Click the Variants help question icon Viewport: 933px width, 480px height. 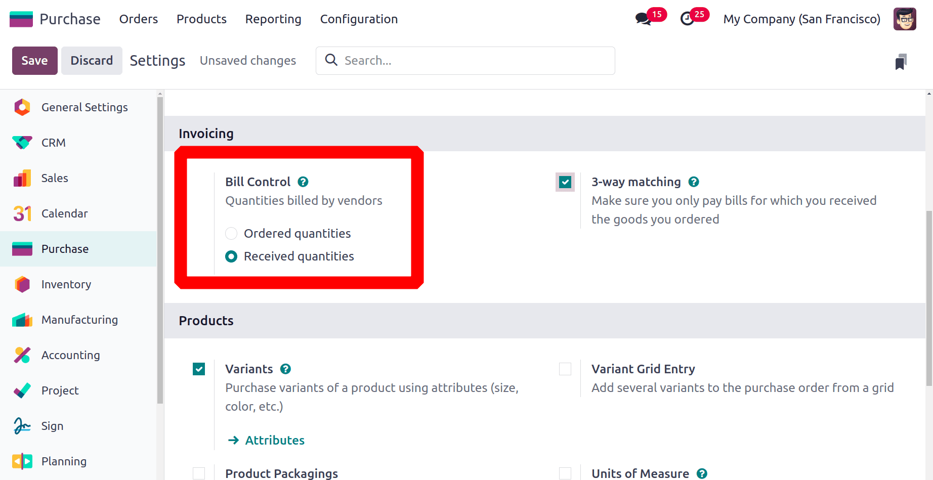coord(285,369)
